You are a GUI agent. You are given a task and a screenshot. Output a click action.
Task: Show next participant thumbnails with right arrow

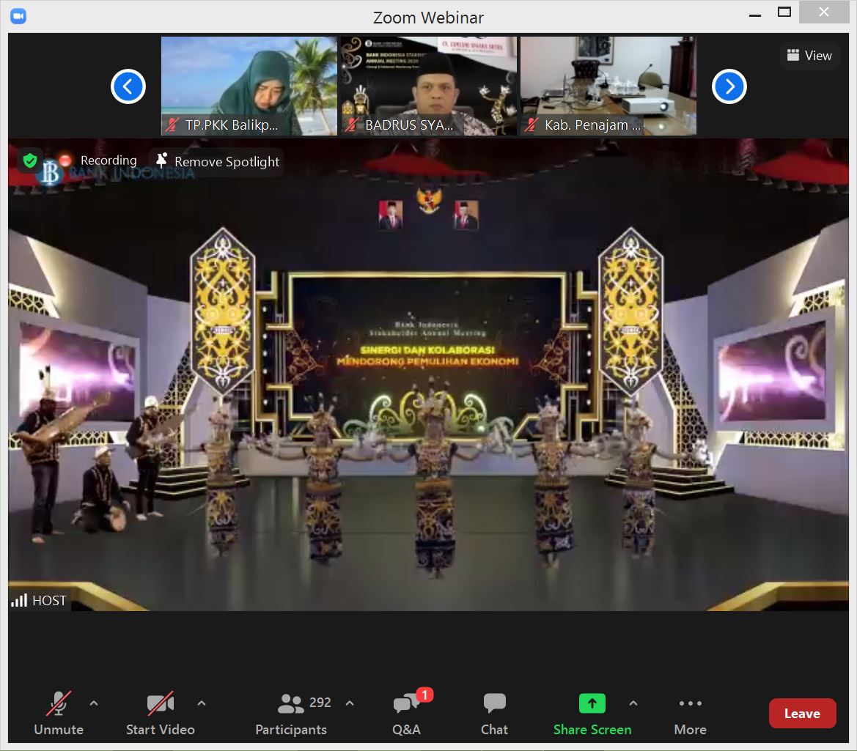(x=729, y=87)
